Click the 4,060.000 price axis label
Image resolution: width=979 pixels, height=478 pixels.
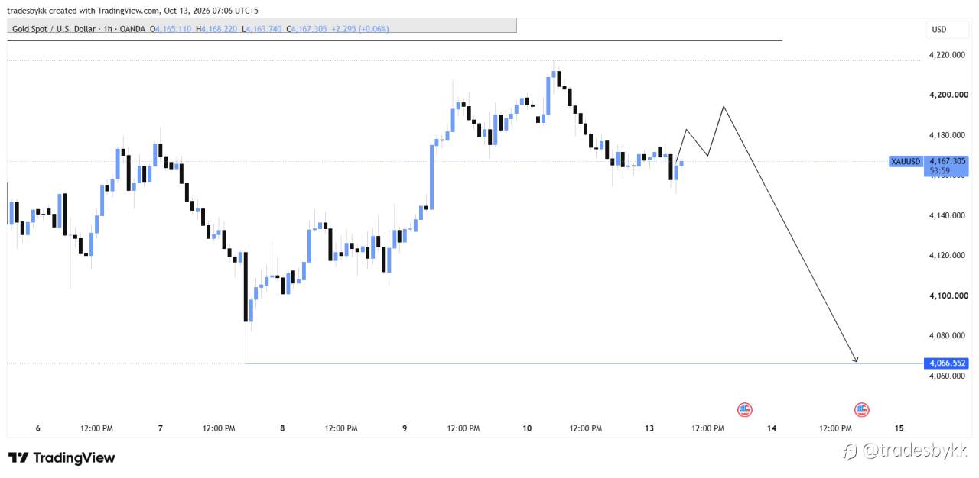[946, 376]
